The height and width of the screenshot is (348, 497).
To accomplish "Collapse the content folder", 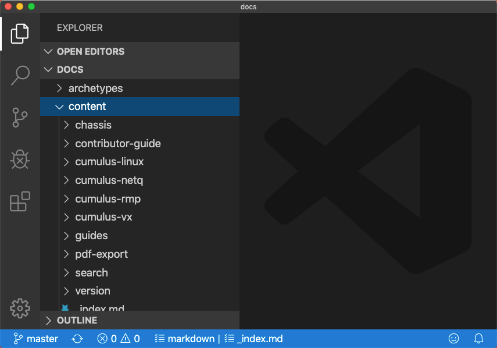I will (87, 106).
